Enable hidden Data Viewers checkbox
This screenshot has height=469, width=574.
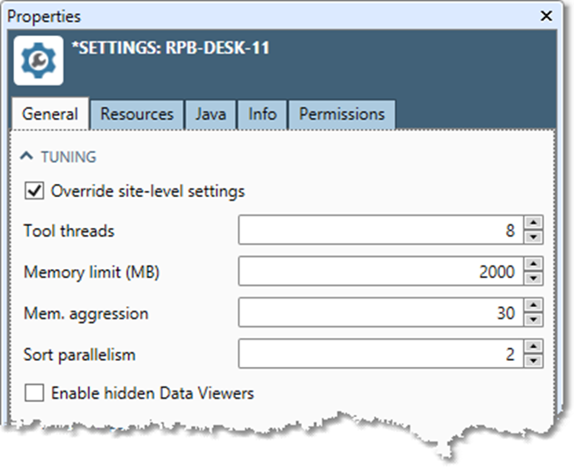click(34, 393)
